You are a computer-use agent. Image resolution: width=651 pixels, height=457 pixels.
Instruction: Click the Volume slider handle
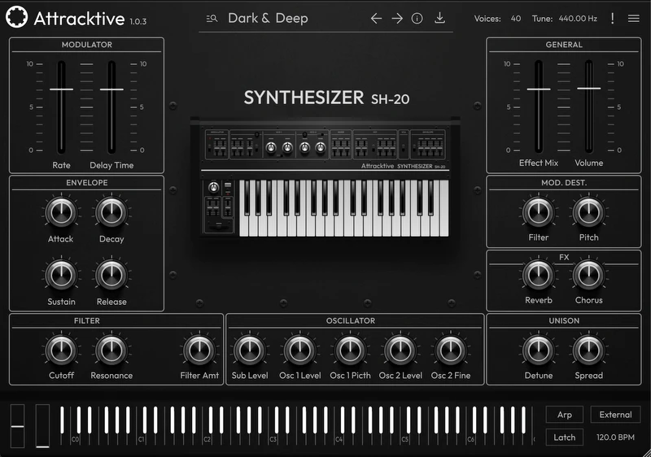pyautogui.click(x=588, y=87)
